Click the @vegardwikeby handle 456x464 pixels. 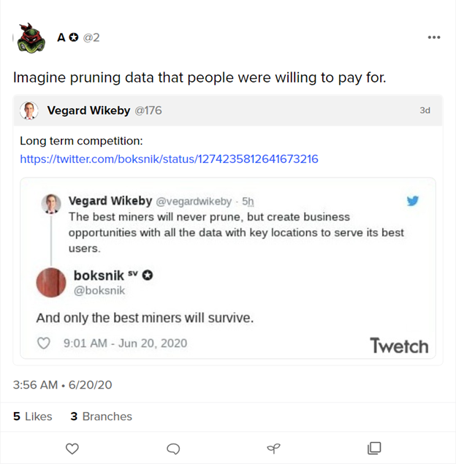(x=194, y=201)
